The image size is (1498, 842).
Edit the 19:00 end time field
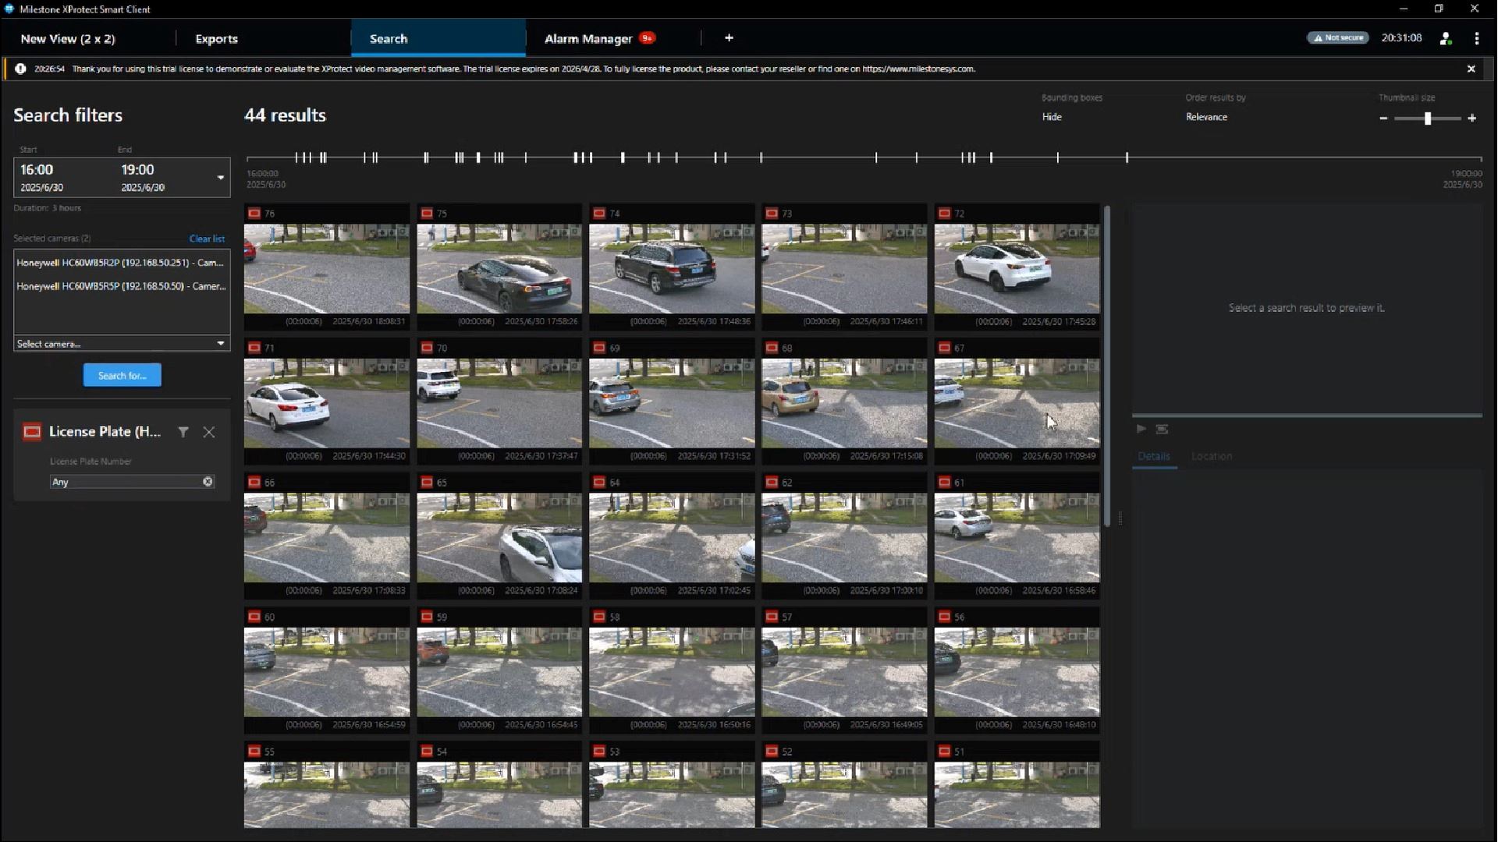(x=137, y=170)
